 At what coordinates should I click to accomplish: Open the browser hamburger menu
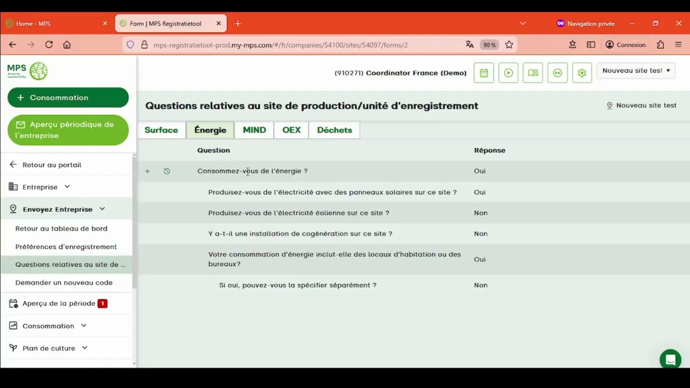(679, 45)
